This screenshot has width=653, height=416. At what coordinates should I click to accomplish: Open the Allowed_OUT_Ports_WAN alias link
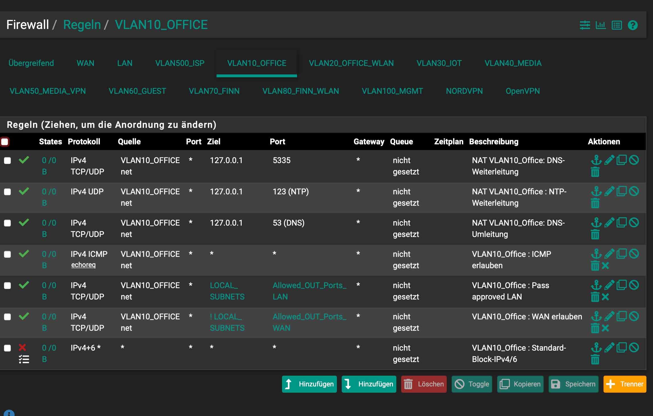(x=310, y=322)
